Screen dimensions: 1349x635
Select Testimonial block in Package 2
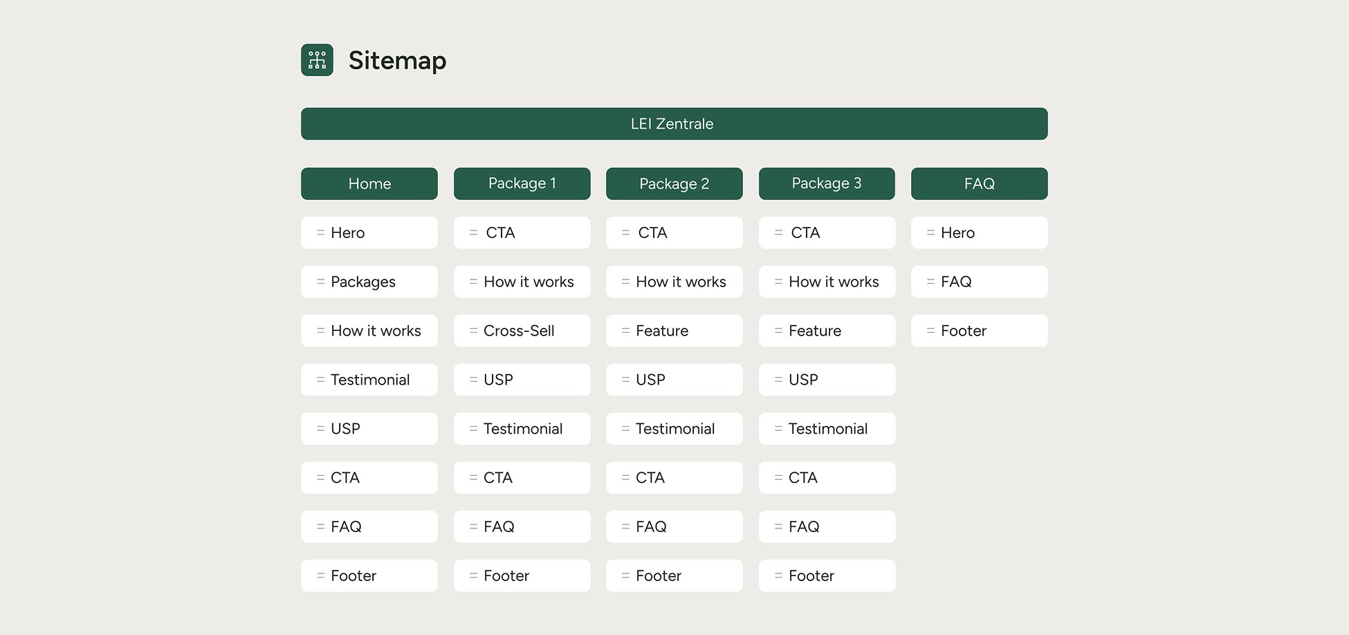click(674, 429)
